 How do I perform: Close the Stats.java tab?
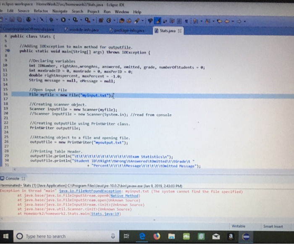point(180,31)
